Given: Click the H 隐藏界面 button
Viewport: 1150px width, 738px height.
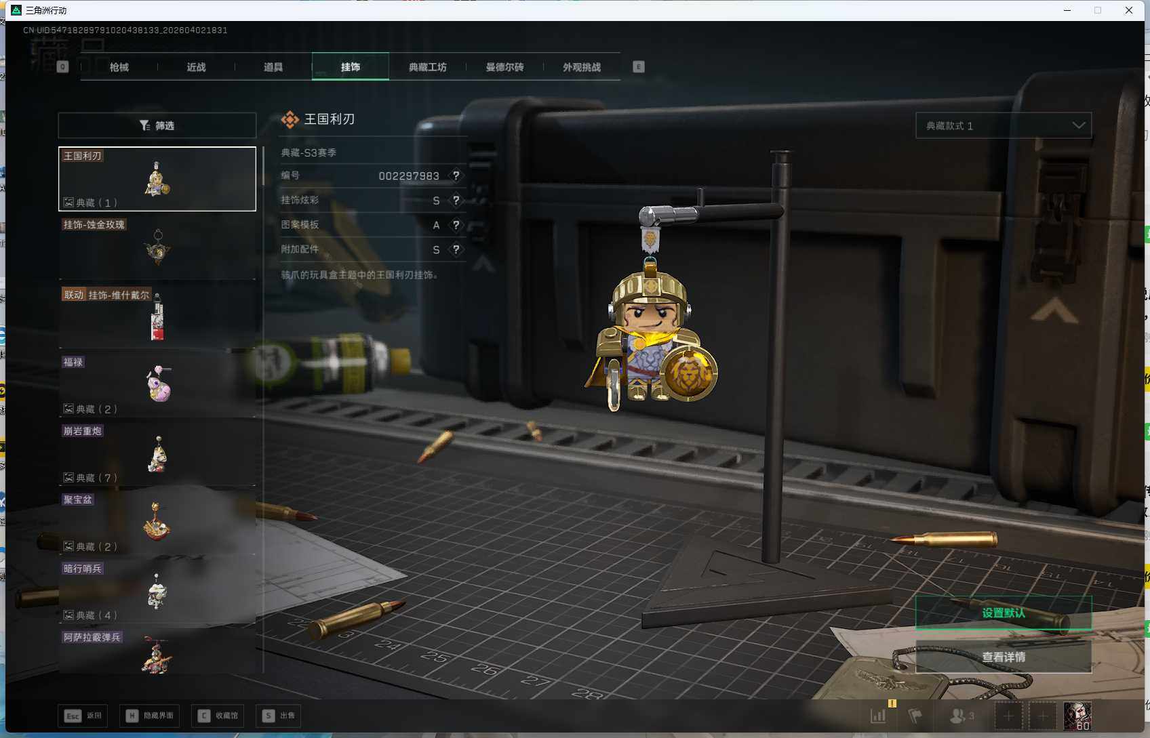Looking at the screenshot, I should click(x=150, y=716).
